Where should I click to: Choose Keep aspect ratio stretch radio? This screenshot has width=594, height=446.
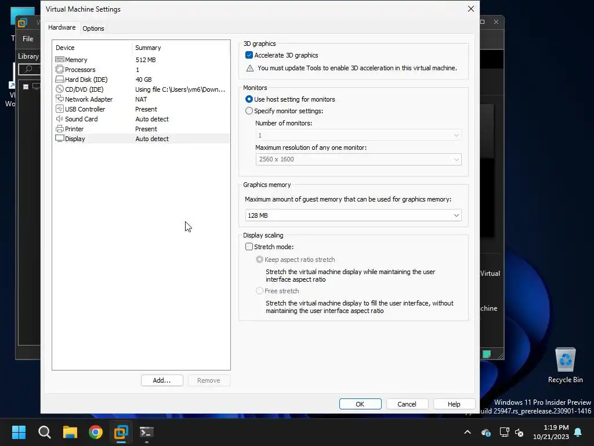[x=259, y=260]
